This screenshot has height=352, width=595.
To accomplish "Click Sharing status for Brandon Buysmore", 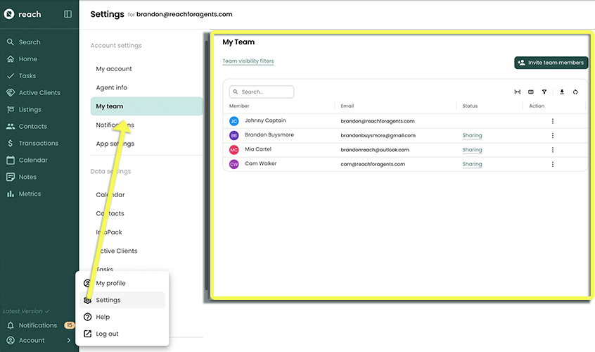I will [472, 135].
